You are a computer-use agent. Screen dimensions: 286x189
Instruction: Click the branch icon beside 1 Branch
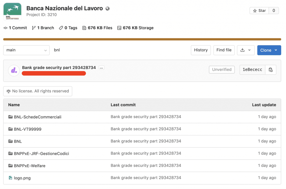pos(34,28)
